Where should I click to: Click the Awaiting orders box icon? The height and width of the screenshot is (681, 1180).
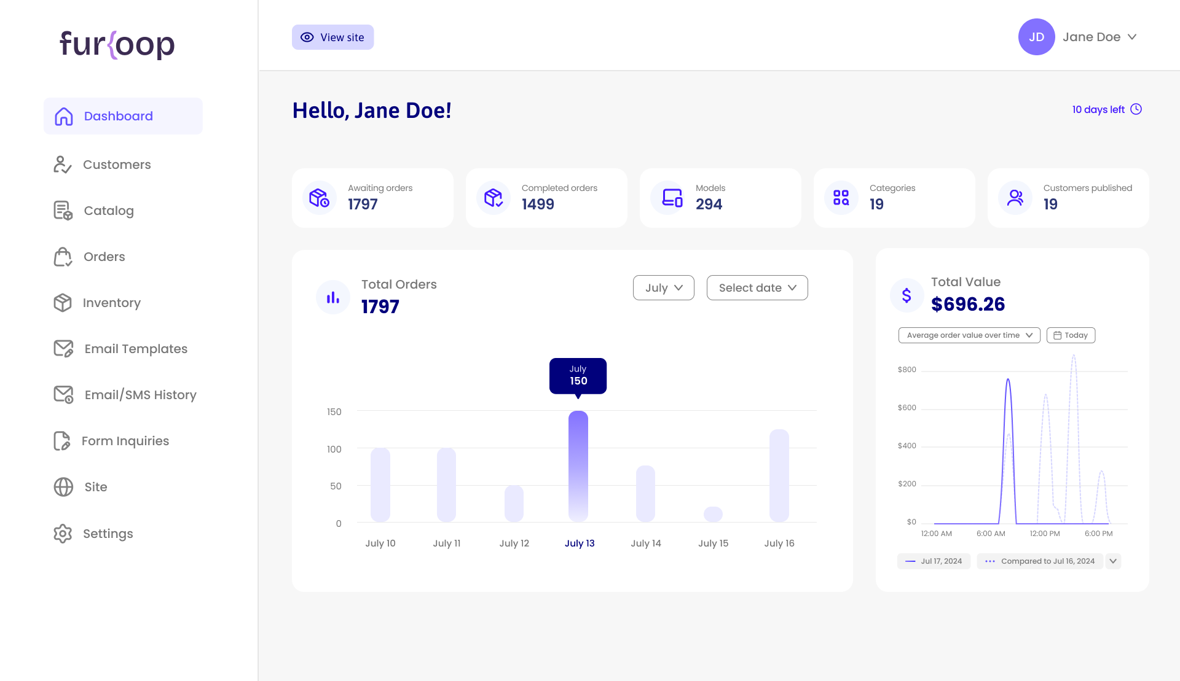point(319,198)
